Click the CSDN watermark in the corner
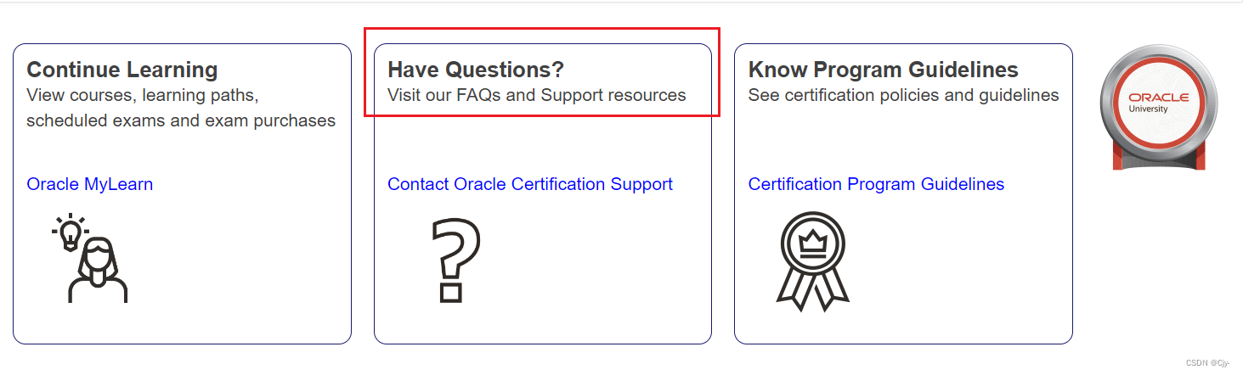This screenshot has width=1243, height=375. click(1207, 362)
